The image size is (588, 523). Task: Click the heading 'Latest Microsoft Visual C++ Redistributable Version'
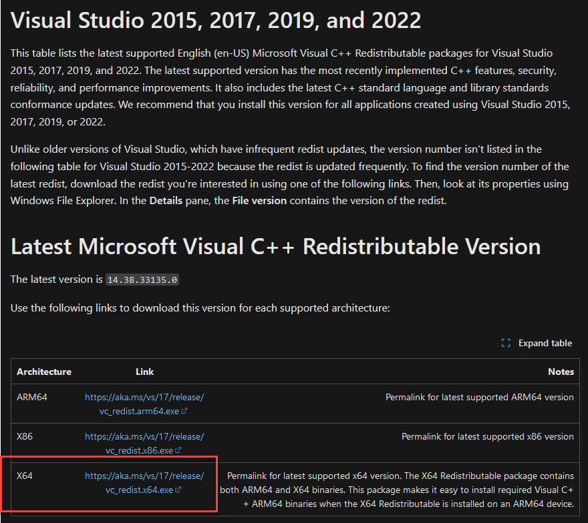pyautogui.click(x=275, y=246)
